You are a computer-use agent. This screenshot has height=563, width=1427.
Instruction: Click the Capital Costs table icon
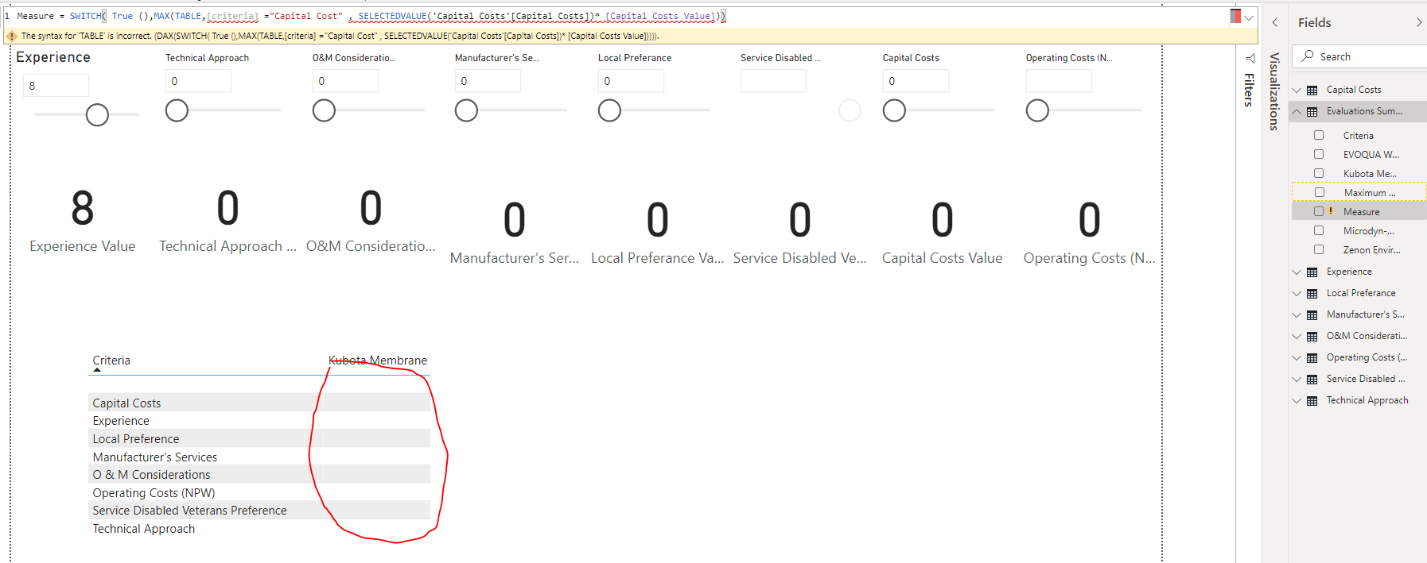[1312, 91]
